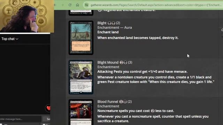Click second black mana symbol beside Blight
Screen dimensions: 223x125
click(113, 23)
